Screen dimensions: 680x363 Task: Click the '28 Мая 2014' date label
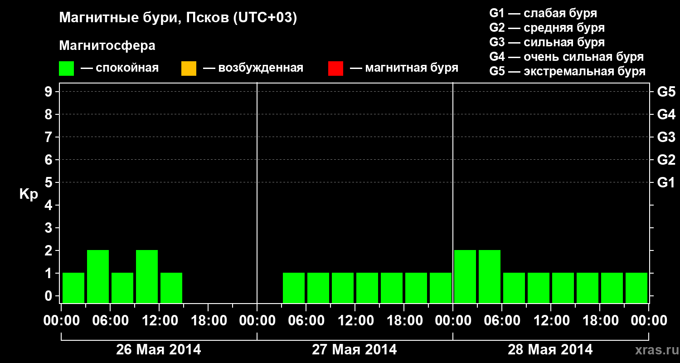coord(550,350)
